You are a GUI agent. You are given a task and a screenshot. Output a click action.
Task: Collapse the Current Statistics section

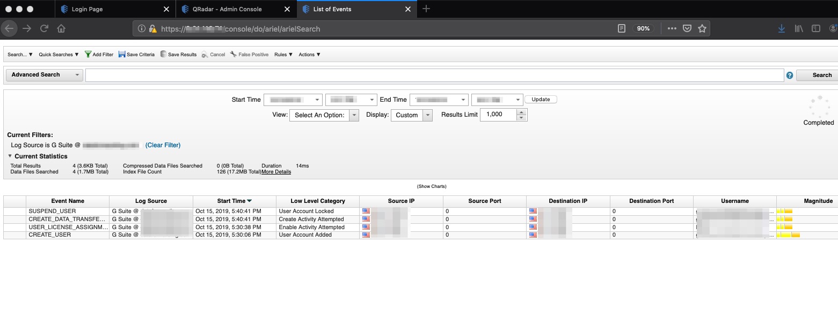click(10, 156)
